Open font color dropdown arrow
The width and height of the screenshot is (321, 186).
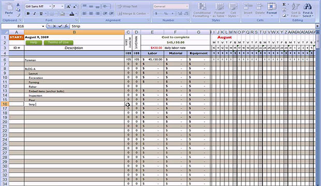pyautogui.click(x=76, y=14)
